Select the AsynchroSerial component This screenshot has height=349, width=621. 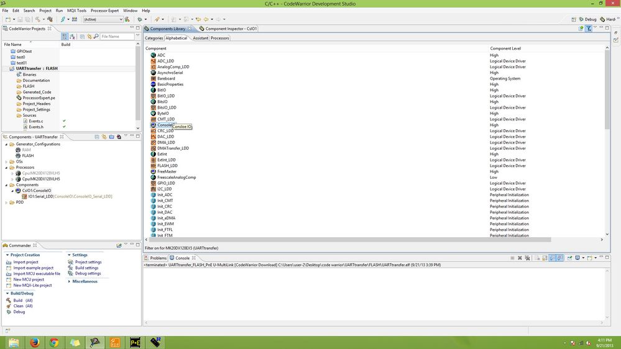[170, 73]
